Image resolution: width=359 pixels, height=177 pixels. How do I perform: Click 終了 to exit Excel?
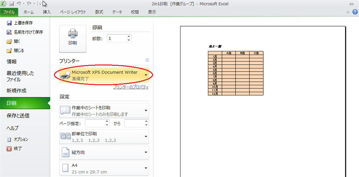15,149
